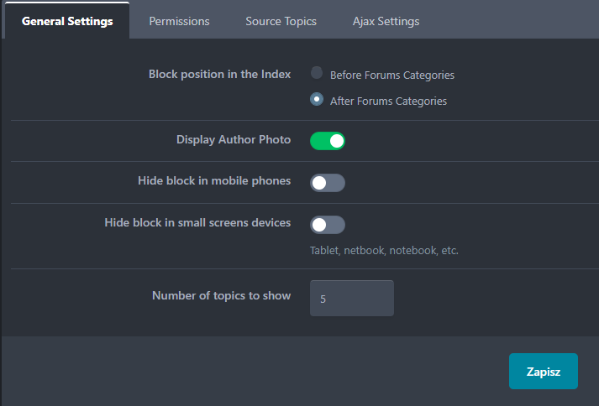The height and width of the screenshot is (406, 599).
Task: Click the Zapisz save button
Action: coord(543,372)
